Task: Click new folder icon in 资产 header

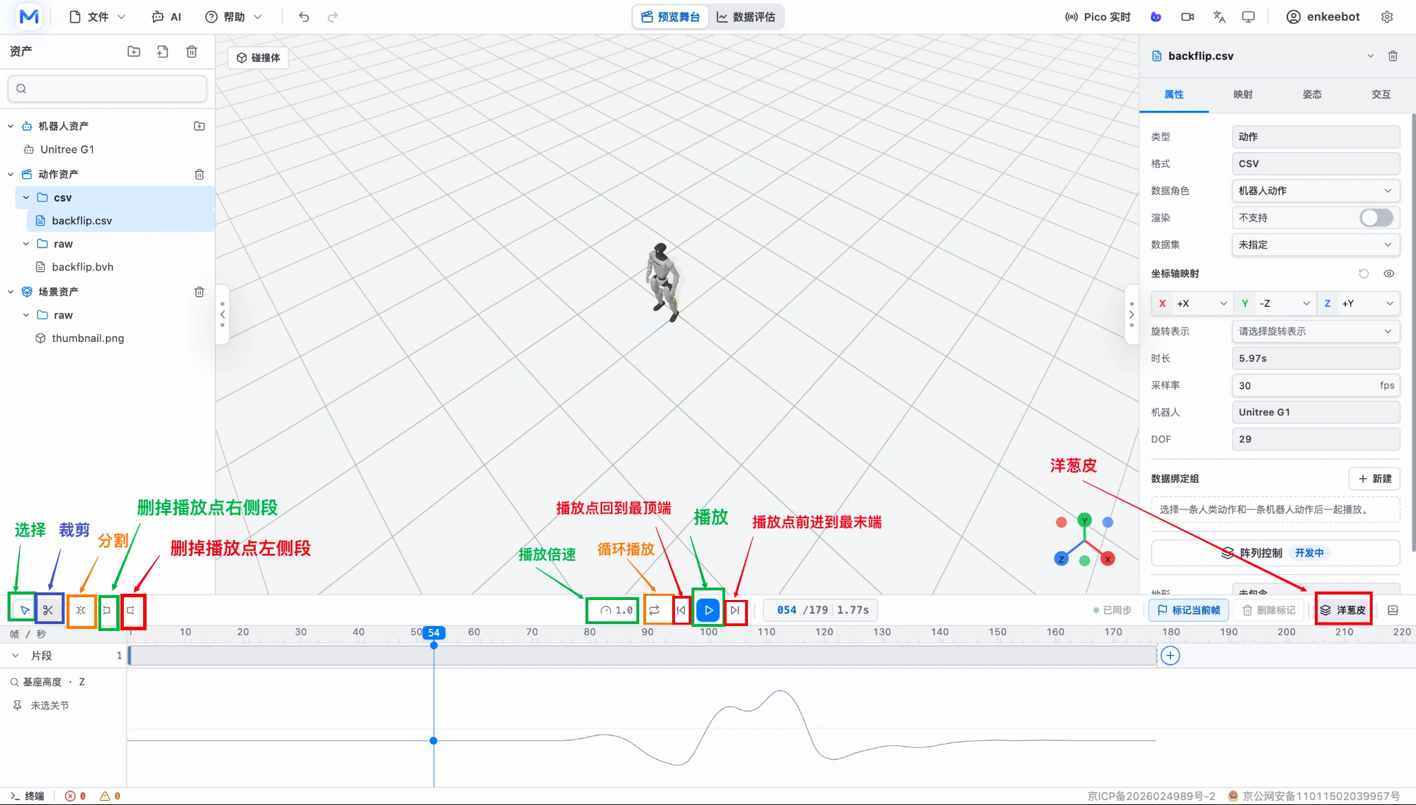Action: (134, 52)
